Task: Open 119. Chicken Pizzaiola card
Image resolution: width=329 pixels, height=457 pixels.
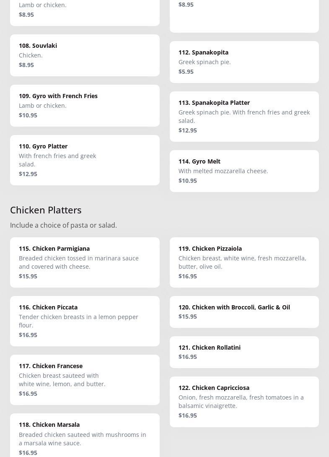Action: click(x=244, y=262)
